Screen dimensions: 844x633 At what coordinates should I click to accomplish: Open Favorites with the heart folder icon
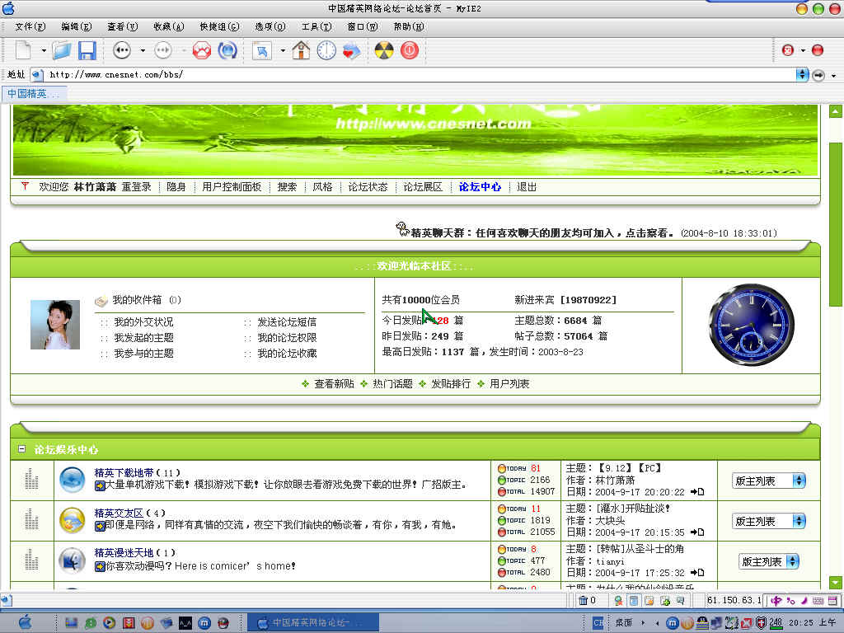click(351, 51)
